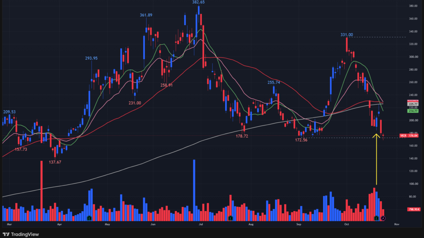Screen dimensions: 424x238
Task: Click Jul on the time axis
Action: [x=201, y=224]
